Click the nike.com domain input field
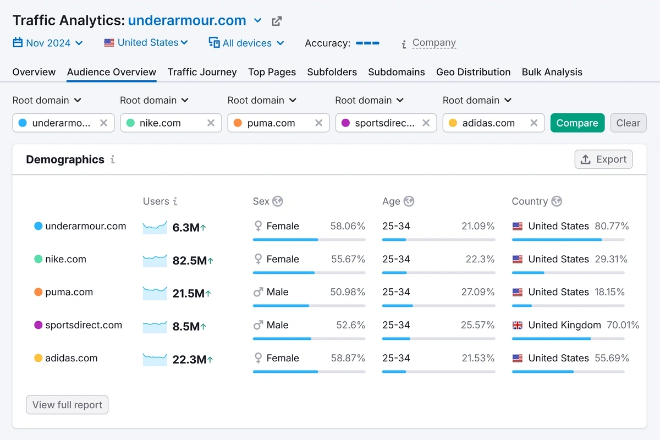 point(171,123)
